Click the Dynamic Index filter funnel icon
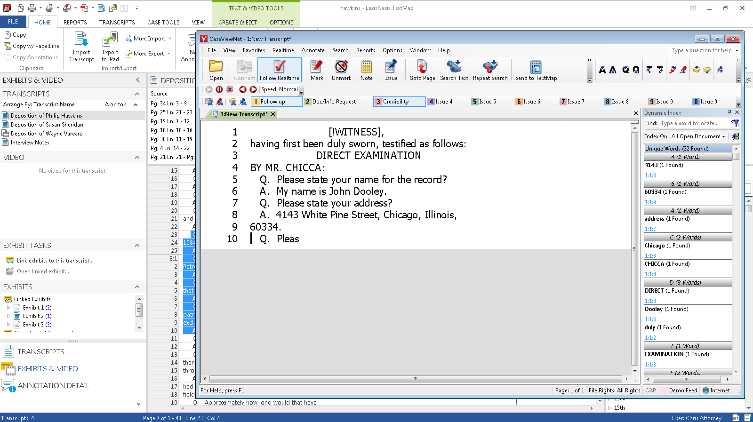 [x=735, y=123]
